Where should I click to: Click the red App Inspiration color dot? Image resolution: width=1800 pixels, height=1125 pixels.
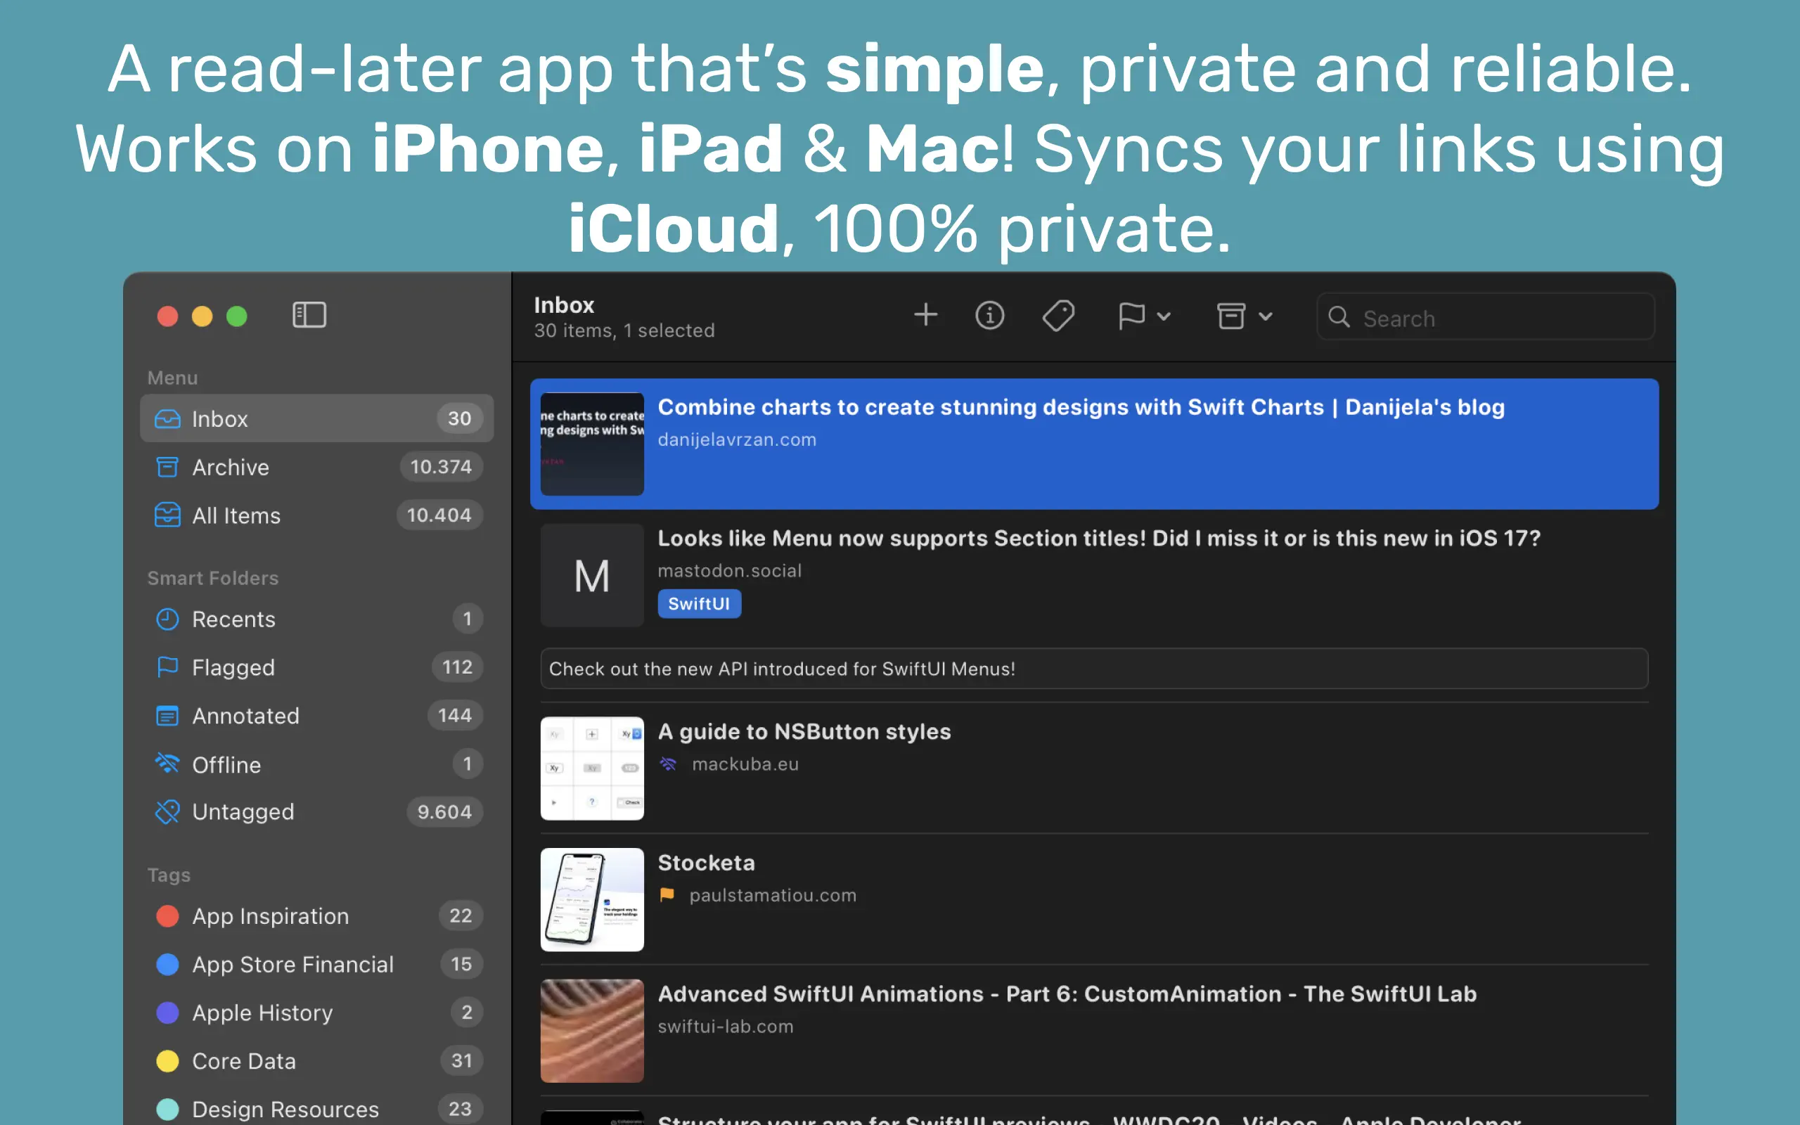click(x=167, y=916)
